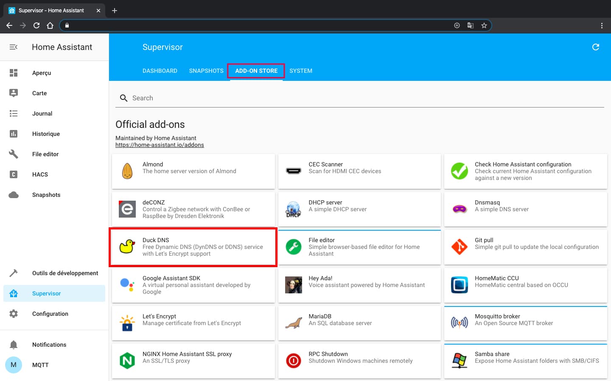
Task: Click the Duck DNS duck icon
Action: (x=127, y=247)
